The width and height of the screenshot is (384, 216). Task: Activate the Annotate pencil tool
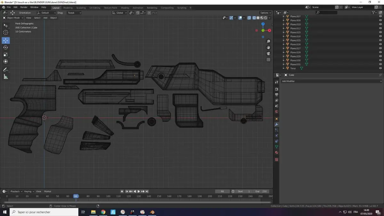(5, 69)
